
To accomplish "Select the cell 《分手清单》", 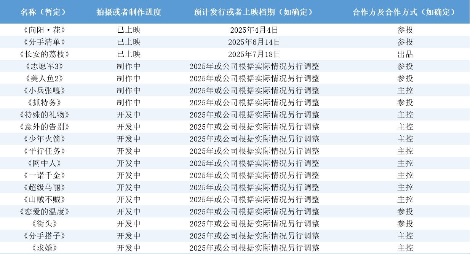I will [x=44, y=42].
